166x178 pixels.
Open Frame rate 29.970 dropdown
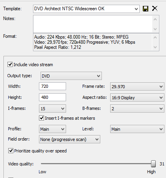[137, 87]
